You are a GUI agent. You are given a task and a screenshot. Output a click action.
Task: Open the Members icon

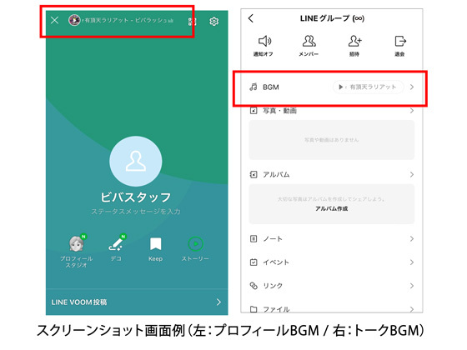[x=309, y=41]
